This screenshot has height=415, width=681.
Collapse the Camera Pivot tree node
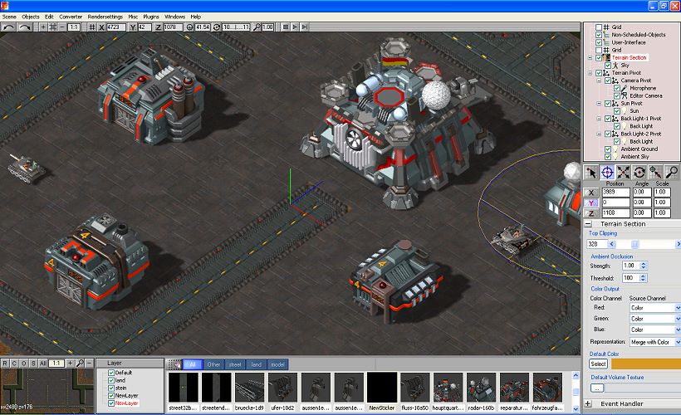tap(599, 81)
